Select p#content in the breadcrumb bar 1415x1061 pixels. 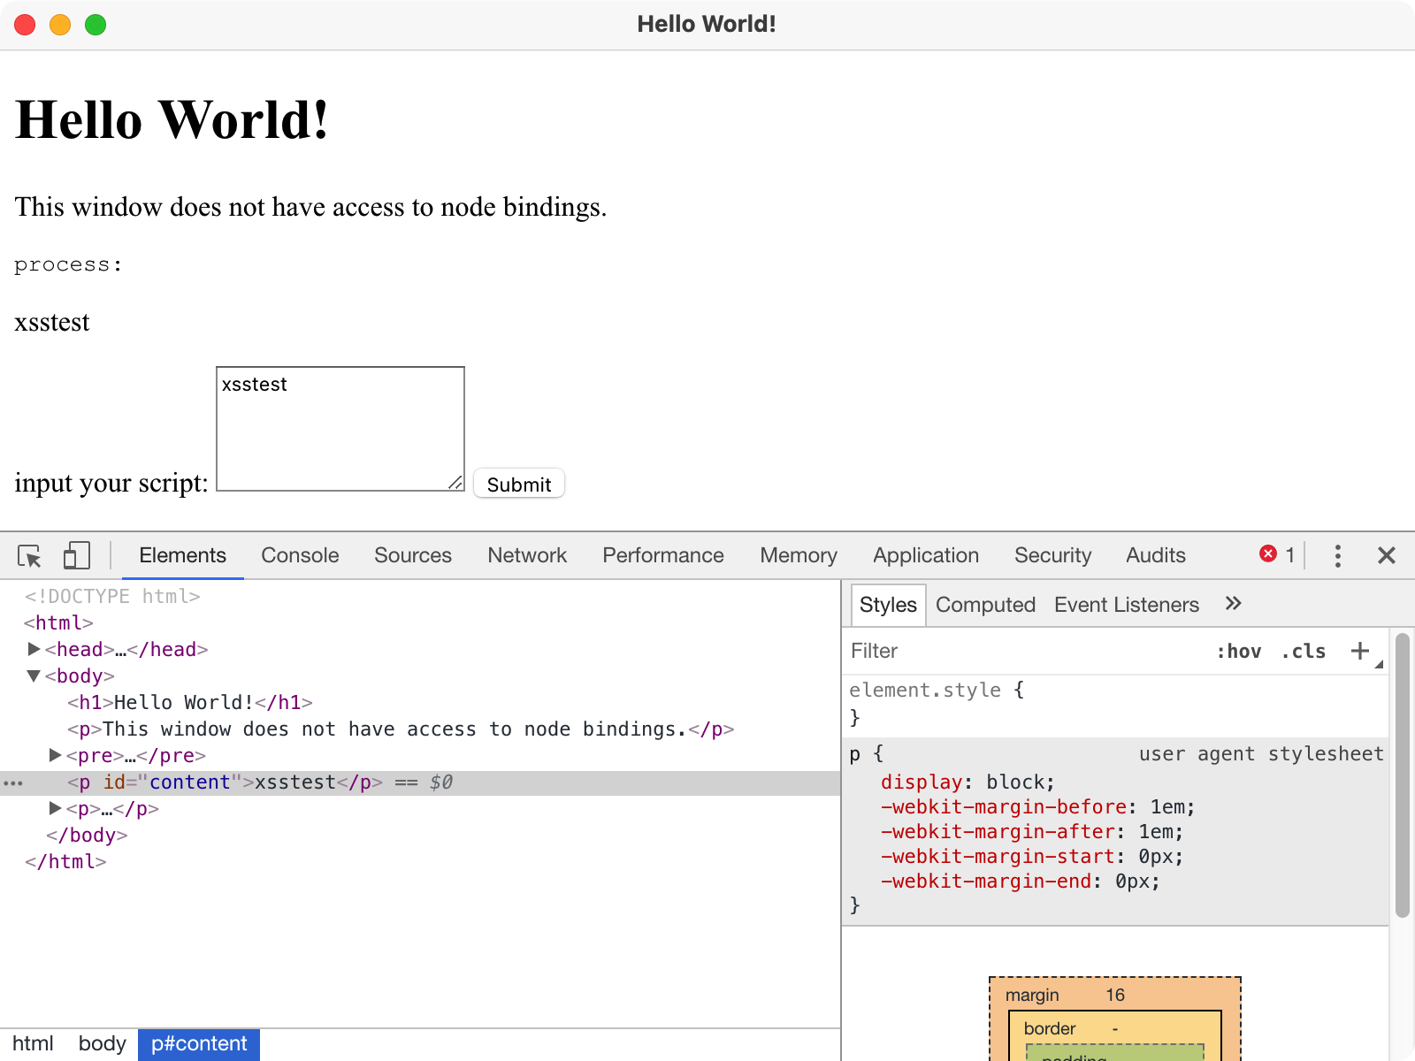coord(199,1044)
